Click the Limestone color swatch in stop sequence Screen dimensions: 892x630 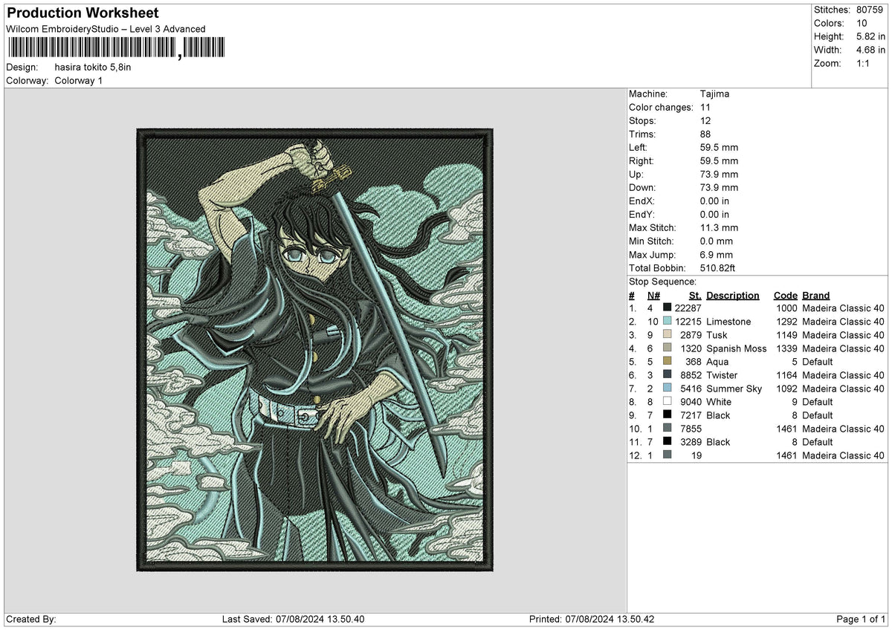(667, 321)
